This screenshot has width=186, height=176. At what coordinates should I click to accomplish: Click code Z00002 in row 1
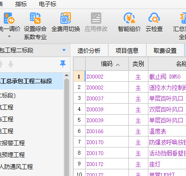[x=95, y=77]
